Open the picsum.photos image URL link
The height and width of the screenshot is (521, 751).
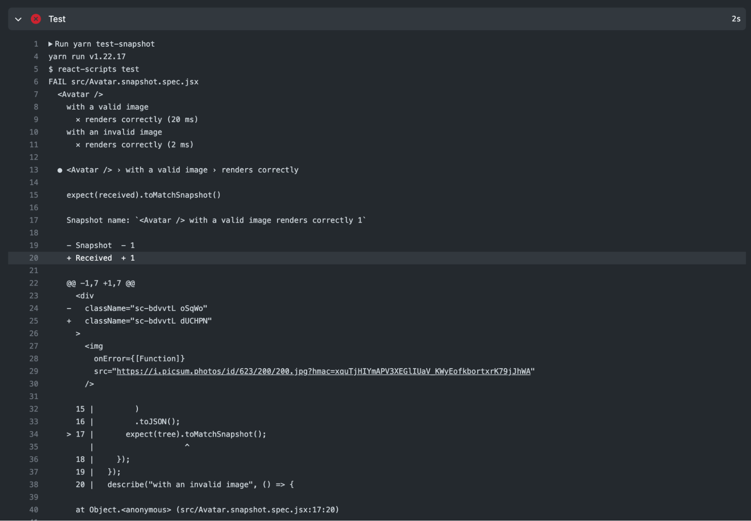(x=323, y=371)
